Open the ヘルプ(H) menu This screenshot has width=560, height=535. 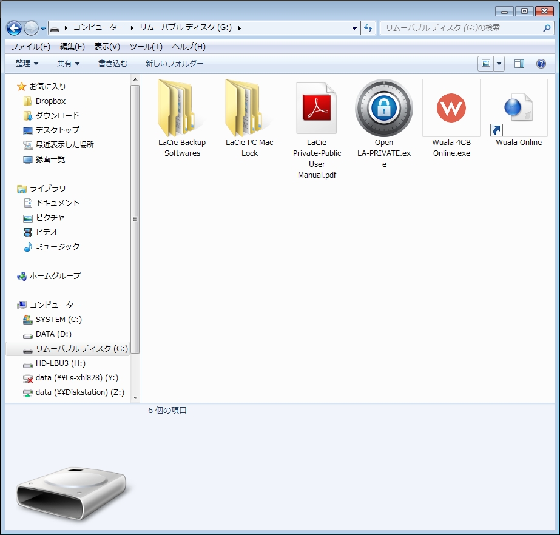[x=189, y=47]
